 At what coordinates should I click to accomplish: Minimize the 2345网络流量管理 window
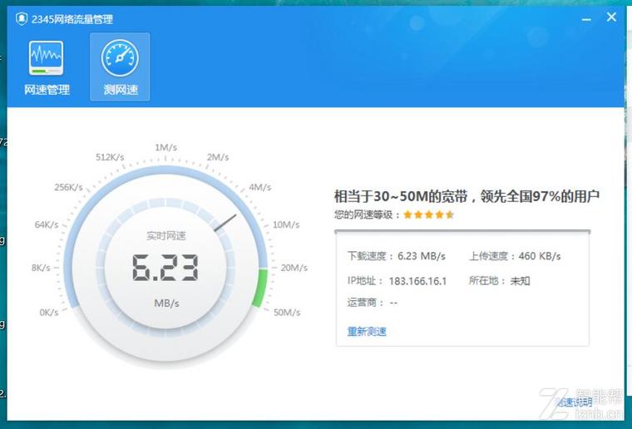[x=586, y=19]
